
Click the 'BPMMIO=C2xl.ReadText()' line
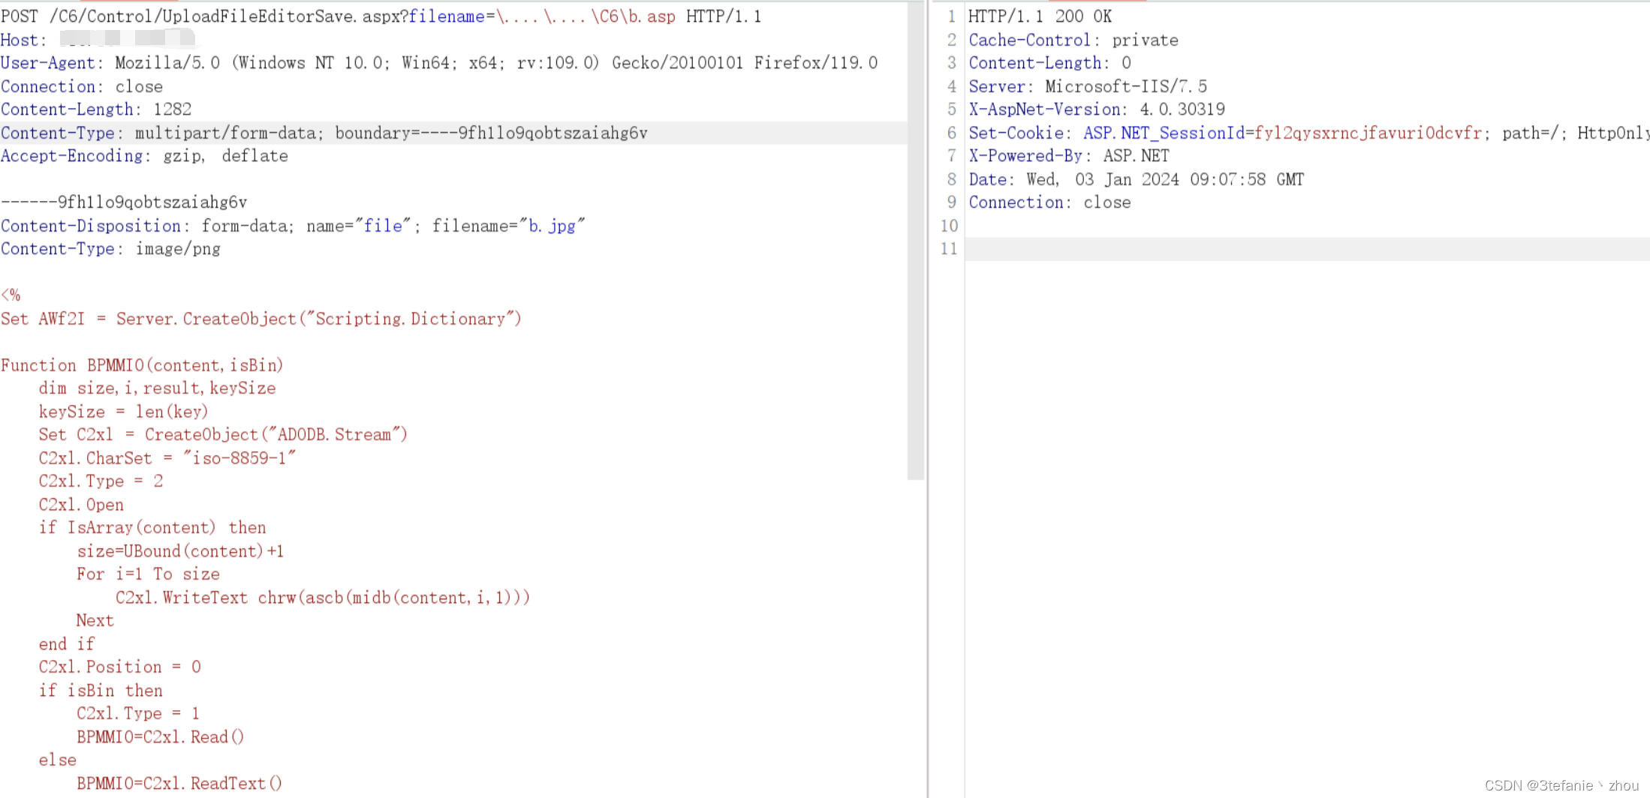[x=179, y=784]
